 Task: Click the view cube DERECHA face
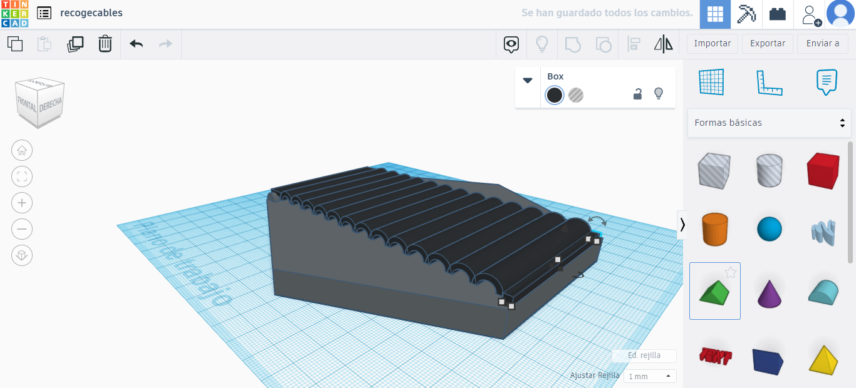click(x=50, y=105)
